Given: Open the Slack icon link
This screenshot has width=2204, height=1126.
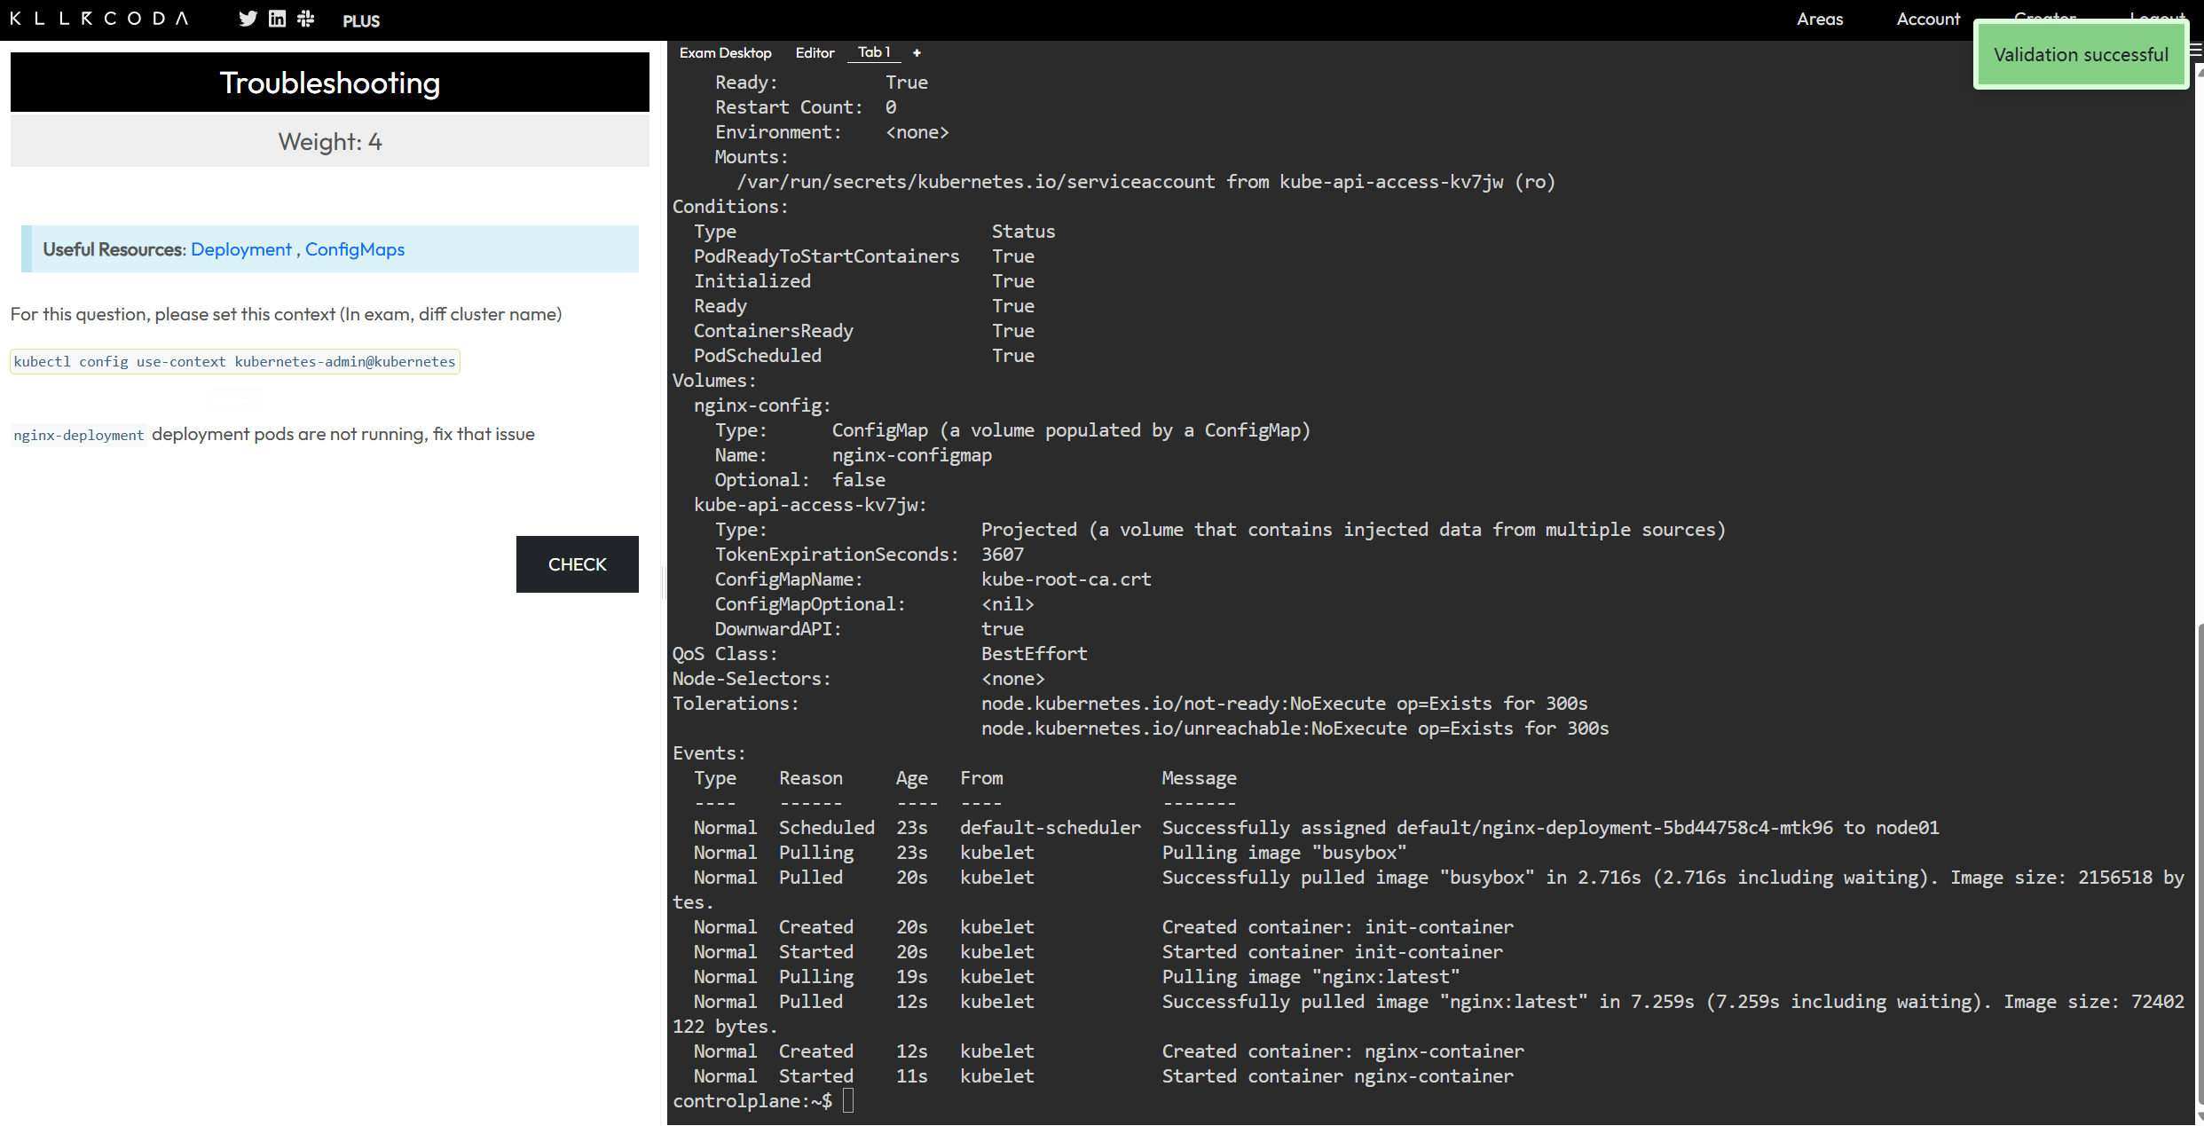Looking at the screenshot, I should point(306,19).
